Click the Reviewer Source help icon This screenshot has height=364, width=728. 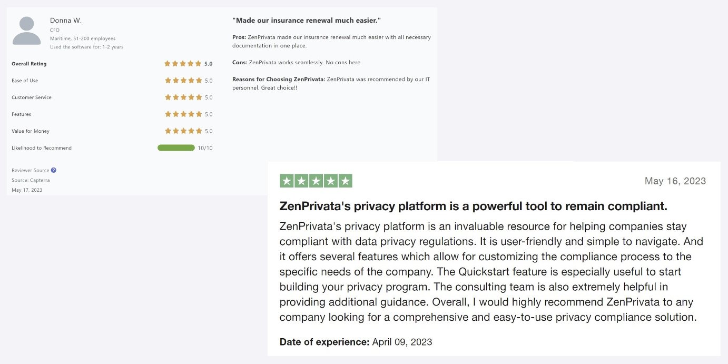coord(54,170)
